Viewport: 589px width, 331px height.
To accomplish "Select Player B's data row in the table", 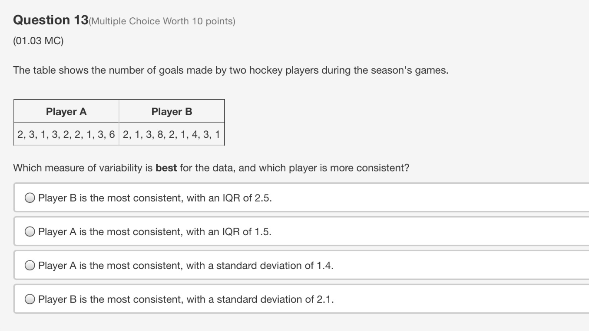I will coord(172,134).
